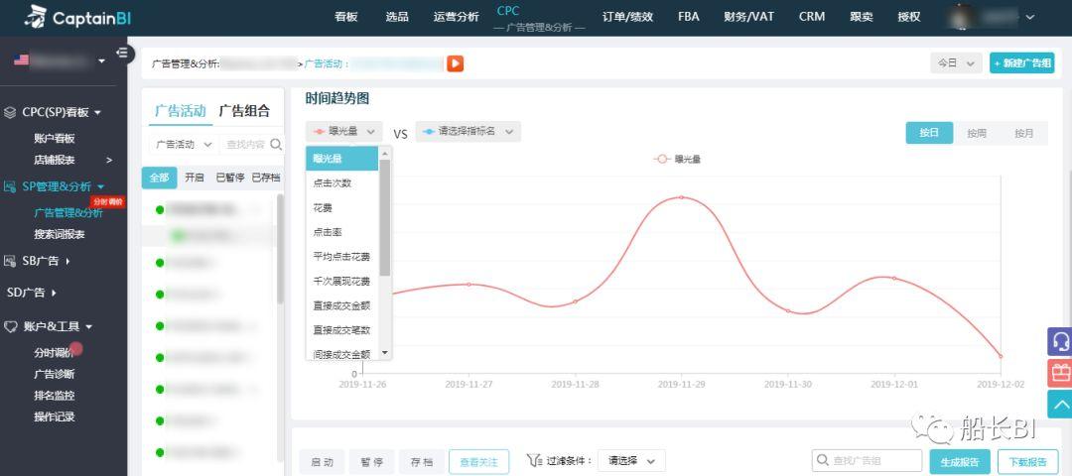The image size is (1072, 476).
Task: Click the 2019-11-29 peak data point
Action: 681,197
